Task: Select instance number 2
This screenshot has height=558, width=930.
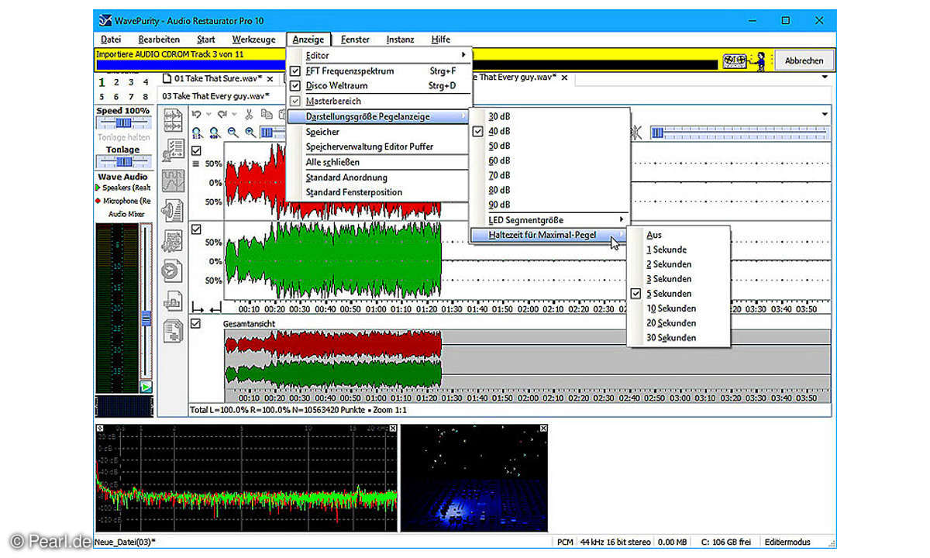Action: pos(116,82)
